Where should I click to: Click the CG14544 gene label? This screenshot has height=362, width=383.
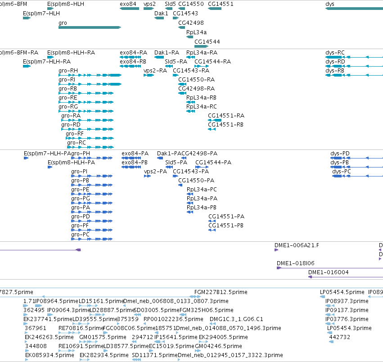[207, 41]
